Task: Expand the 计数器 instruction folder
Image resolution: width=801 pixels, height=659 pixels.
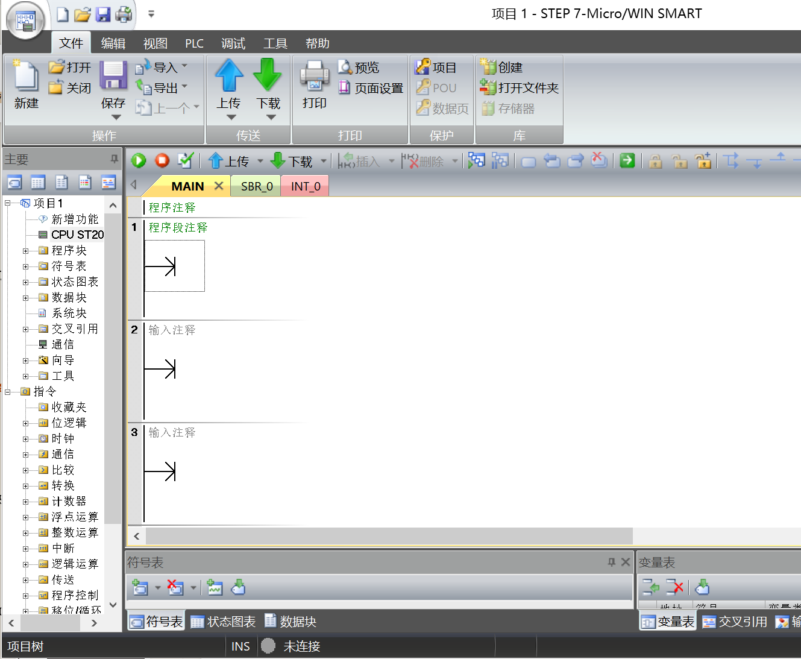Action: pos(26,502)
